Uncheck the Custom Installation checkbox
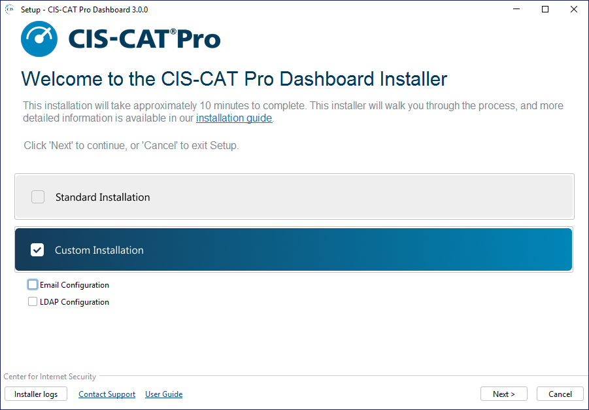This screenshot has width=589, height=410. pos(37,250)
